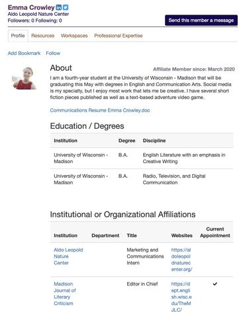The height and width of the screenshot is (317, 245).
Task: Open the Workspaces tab
Action: tap(74, 36)
